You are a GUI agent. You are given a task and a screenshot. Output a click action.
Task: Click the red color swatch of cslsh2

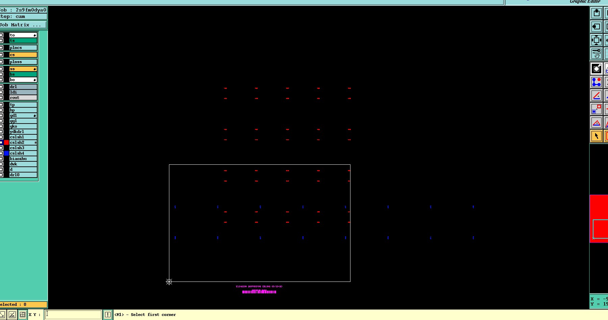pos(6,142)
